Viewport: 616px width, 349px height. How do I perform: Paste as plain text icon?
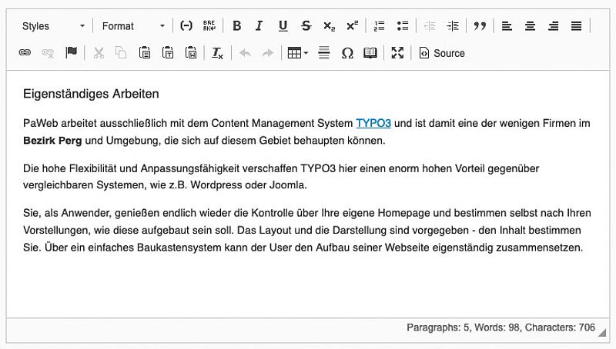(x=168, y=52)
